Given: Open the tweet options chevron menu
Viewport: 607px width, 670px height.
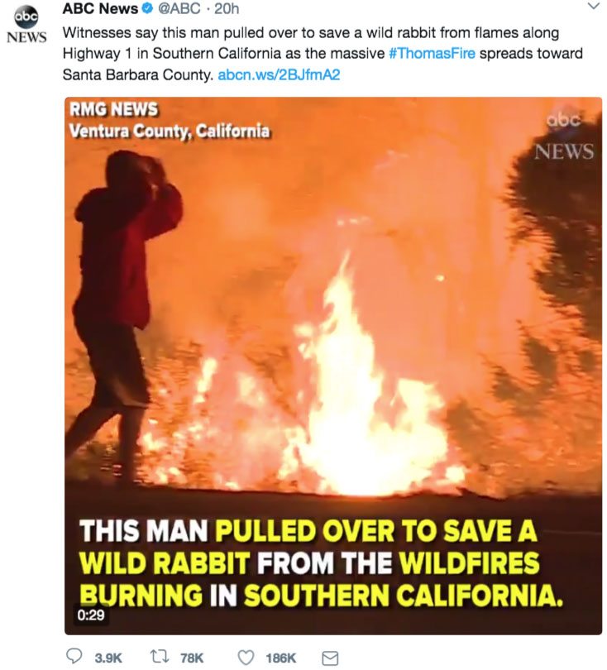Looking at the screenshot, I should point(594,7).
